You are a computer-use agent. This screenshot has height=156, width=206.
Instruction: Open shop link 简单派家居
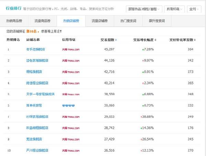tap(34, 105)
